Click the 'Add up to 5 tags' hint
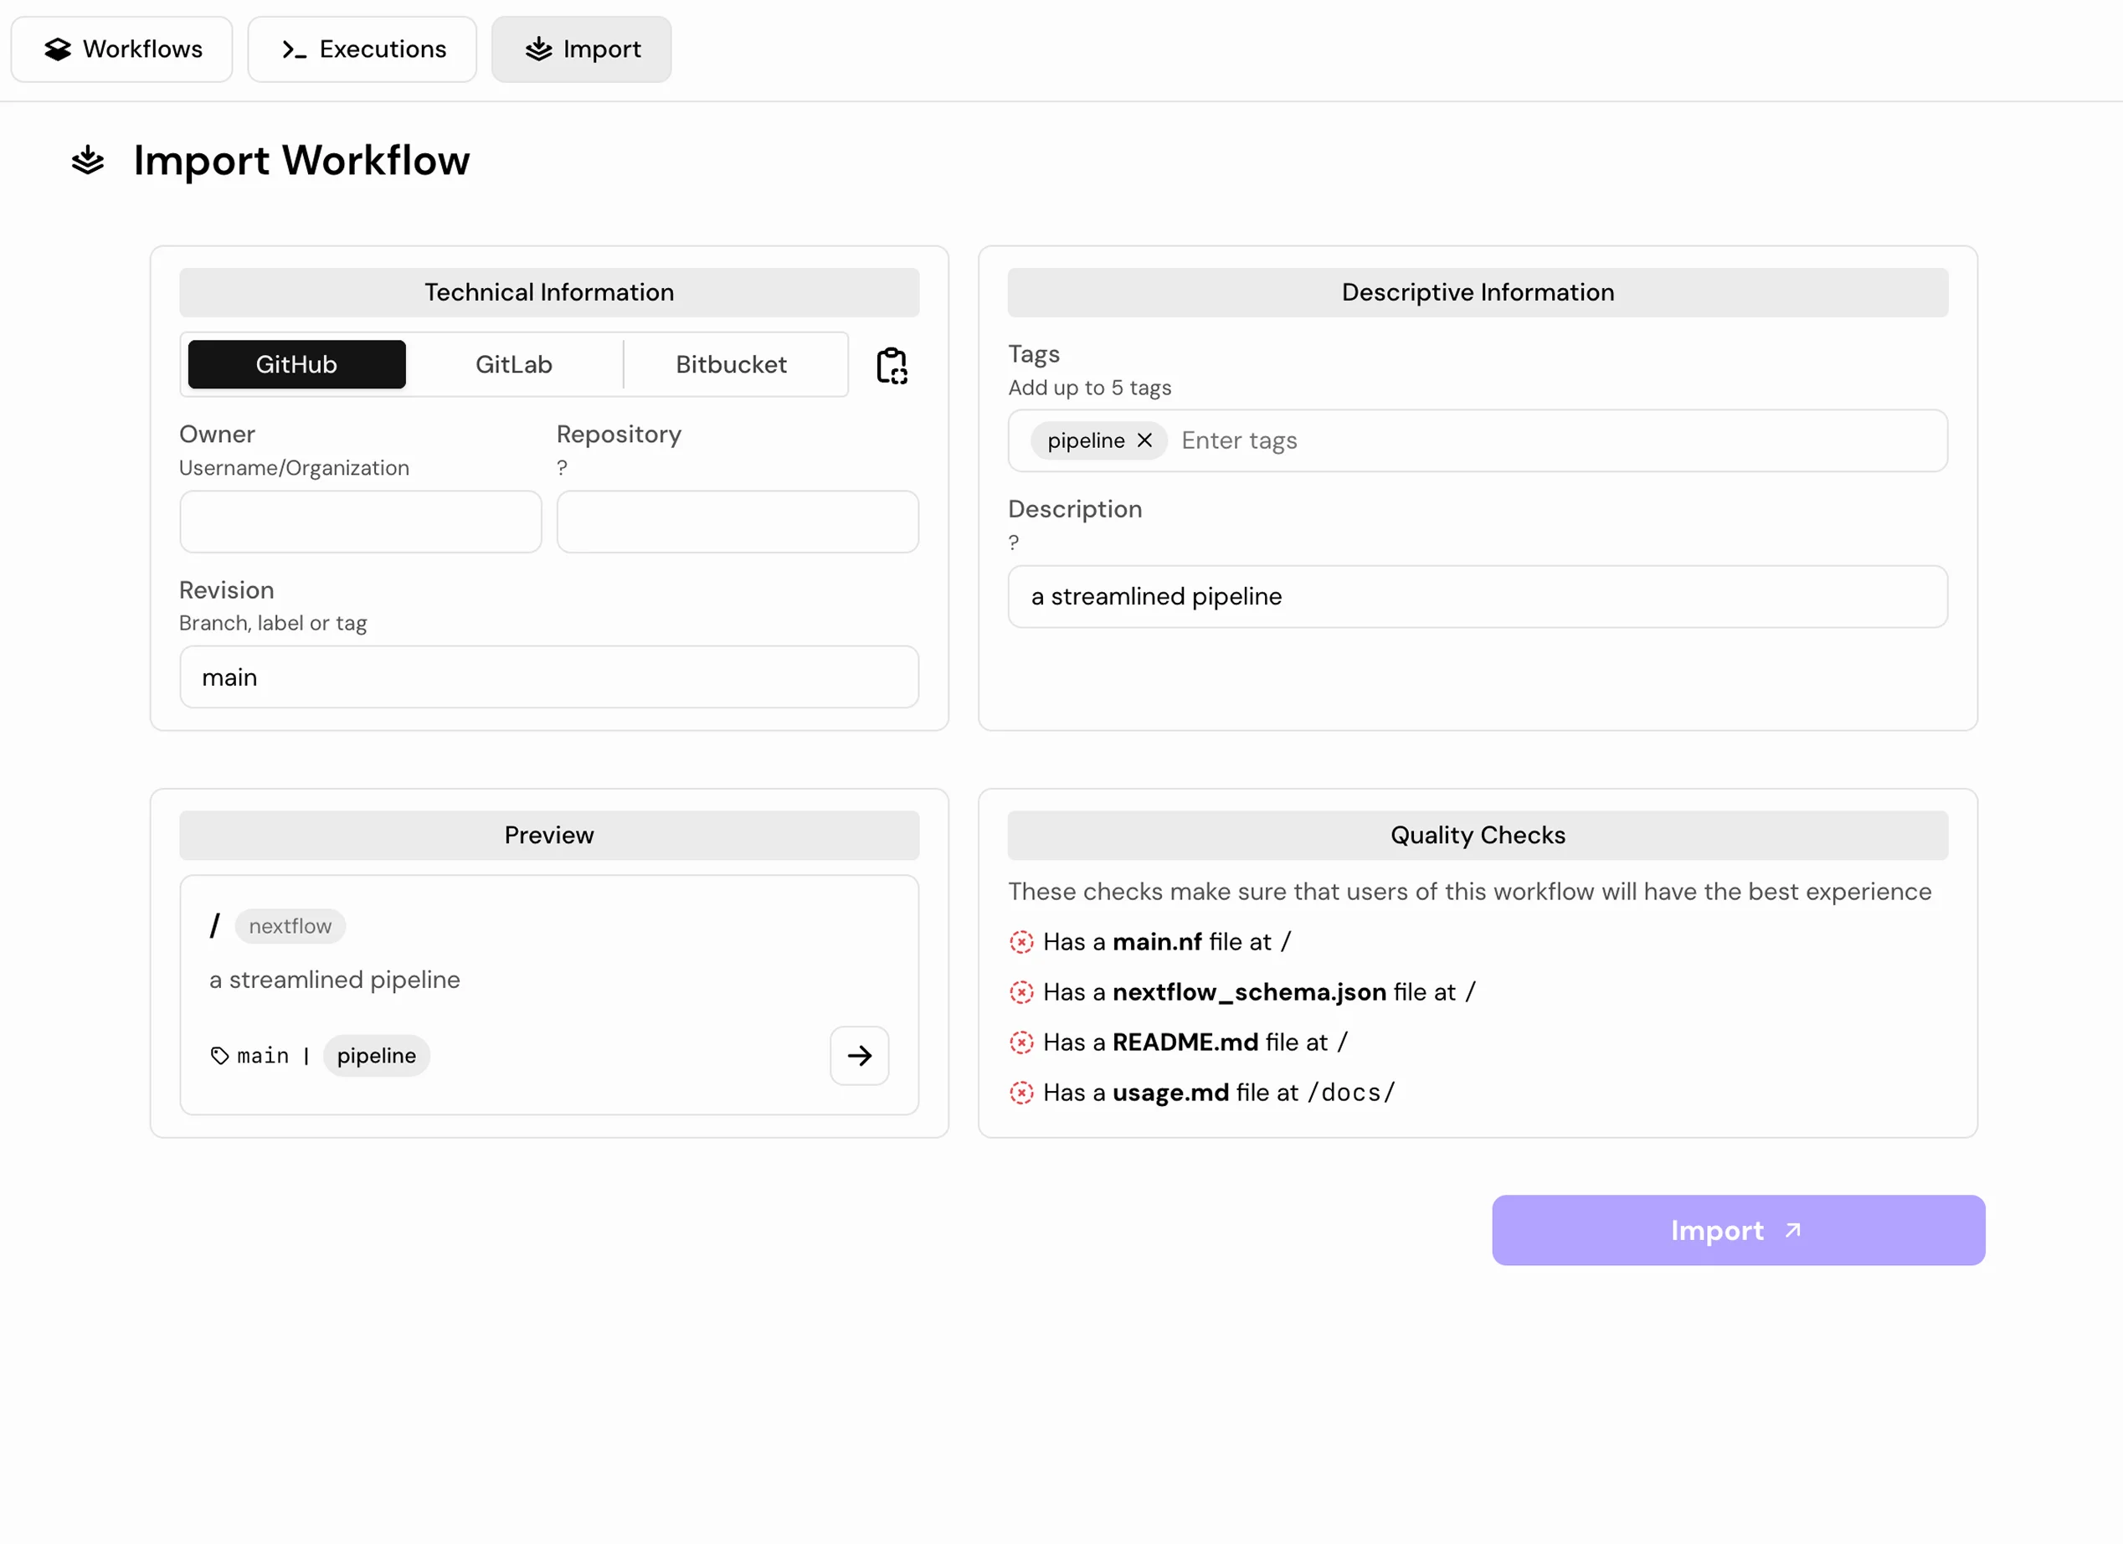 pyautogui.click(x=1090, y=388)
